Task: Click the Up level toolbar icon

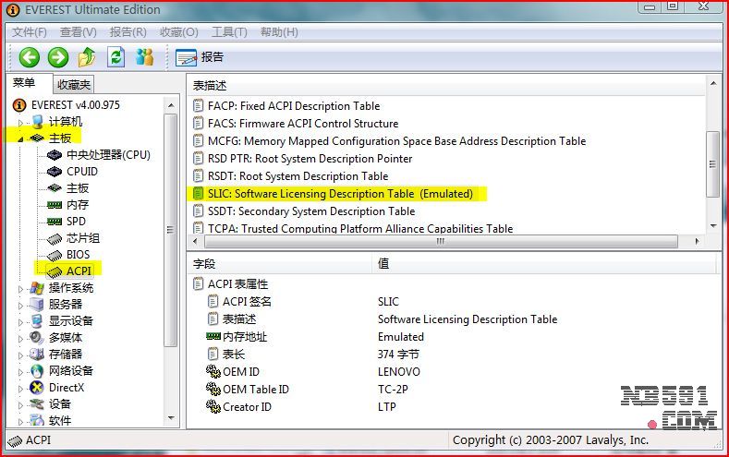Action: (x=87, y=57)
